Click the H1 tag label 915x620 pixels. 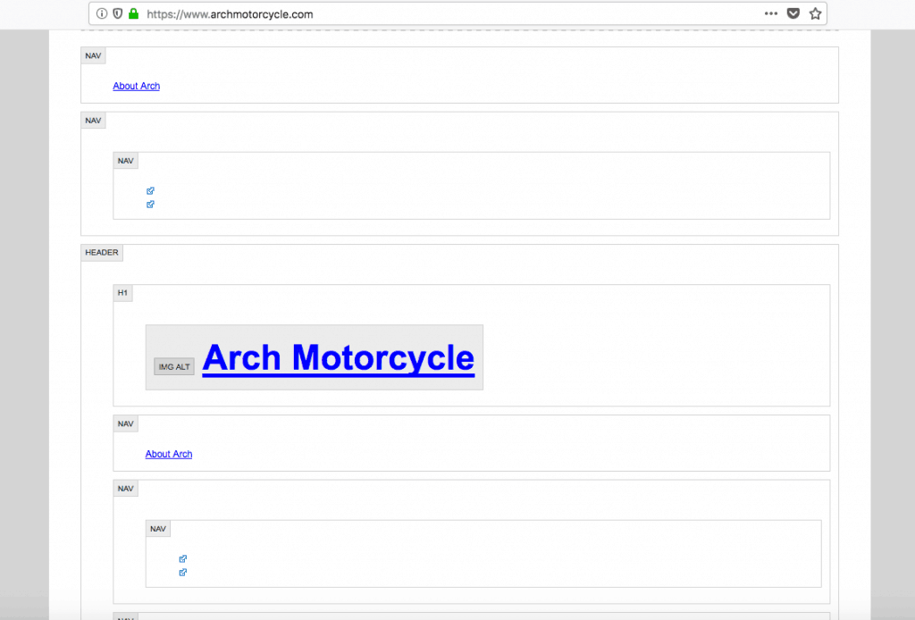(122, 293)
